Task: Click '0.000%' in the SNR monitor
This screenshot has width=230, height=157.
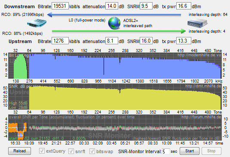Action: tap(79, 139)
